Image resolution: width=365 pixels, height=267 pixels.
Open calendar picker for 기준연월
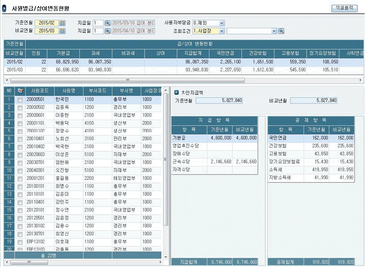(62, 23)
